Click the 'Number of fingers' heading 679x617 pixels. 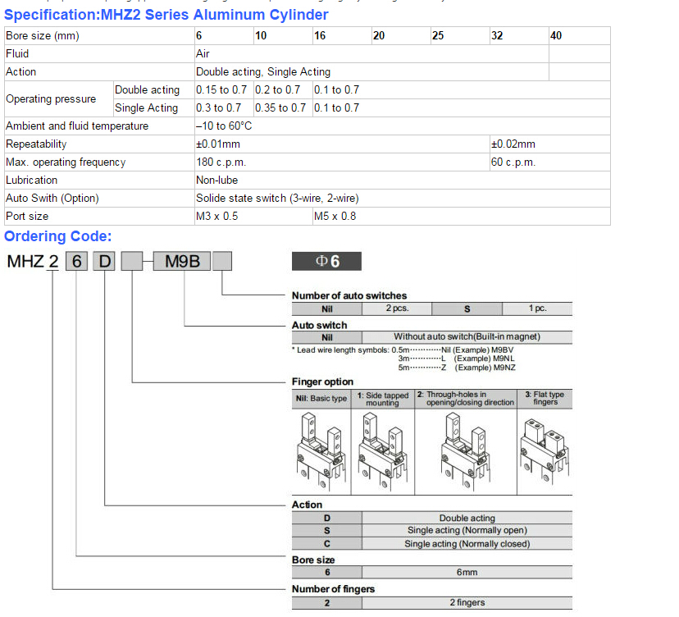[x=333, y=589]
